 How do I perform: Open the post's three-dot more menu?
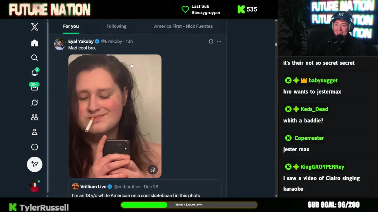[x=219, y=42]
